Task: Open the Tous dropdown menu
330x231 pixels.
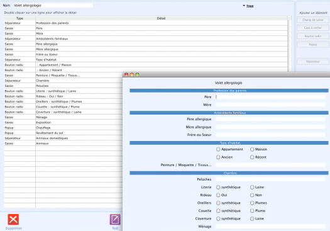Action: 248,6
